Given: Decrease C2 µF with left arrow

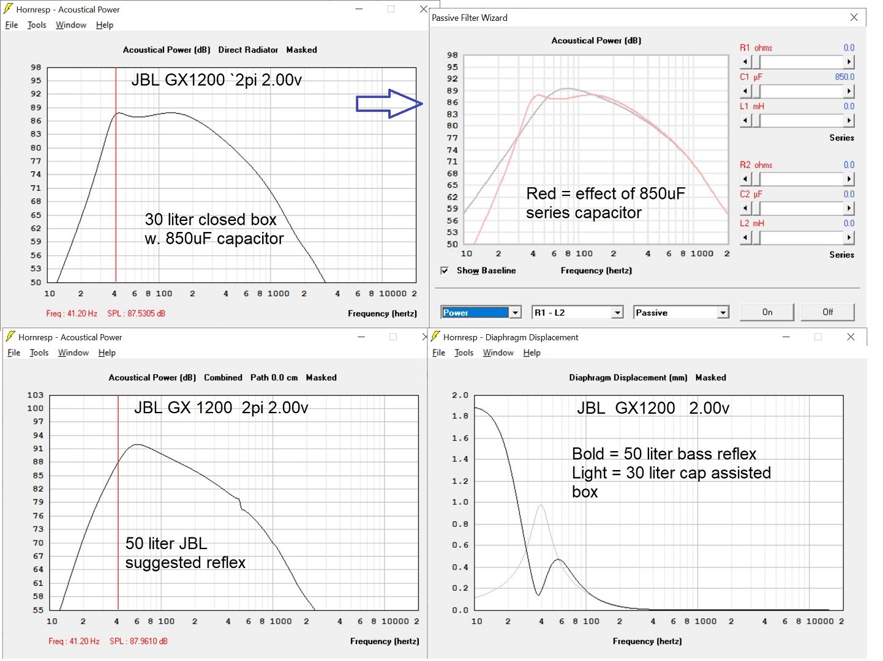Looking at the screenshot, I should click(745, 209).
